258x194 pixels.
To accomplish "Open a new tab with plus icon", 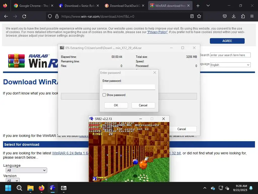I will coord(198,6).
